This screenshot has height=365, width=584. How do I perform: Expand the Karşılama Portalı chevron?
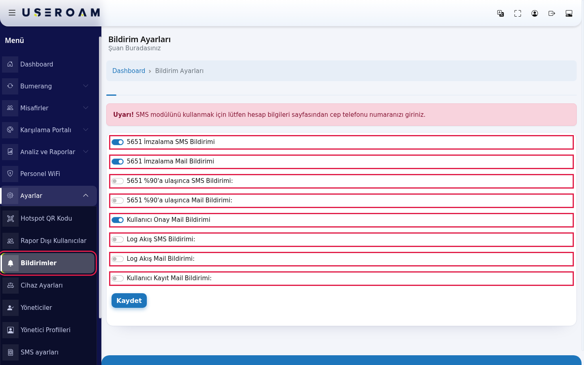tap(86, 130)
